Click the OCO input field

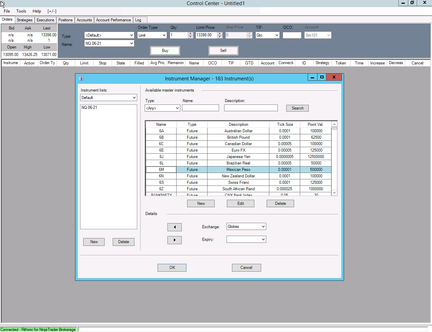click(292, 35)
